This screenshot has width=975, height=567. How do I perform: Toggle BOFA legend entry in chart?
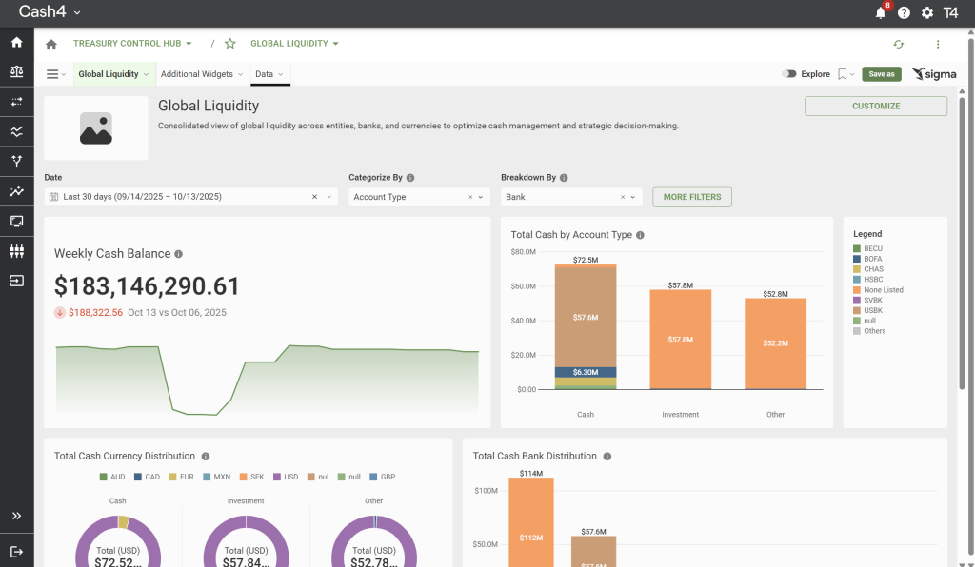click(x=873, y=259)
